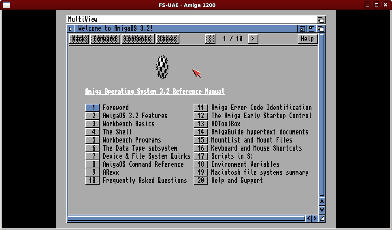The width and height of the screenshot is (392, 230).
Task: Open chapter 1 Foreword button
Action: point(92,107)
